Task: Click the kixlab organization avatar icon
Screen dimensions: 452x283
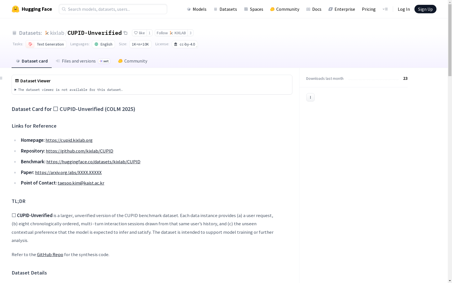Action: point(47,33)
